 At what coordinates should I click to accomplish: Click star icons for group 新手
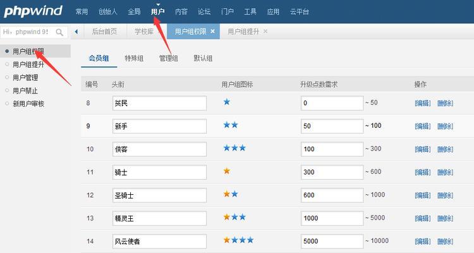[x=231, y=125]
